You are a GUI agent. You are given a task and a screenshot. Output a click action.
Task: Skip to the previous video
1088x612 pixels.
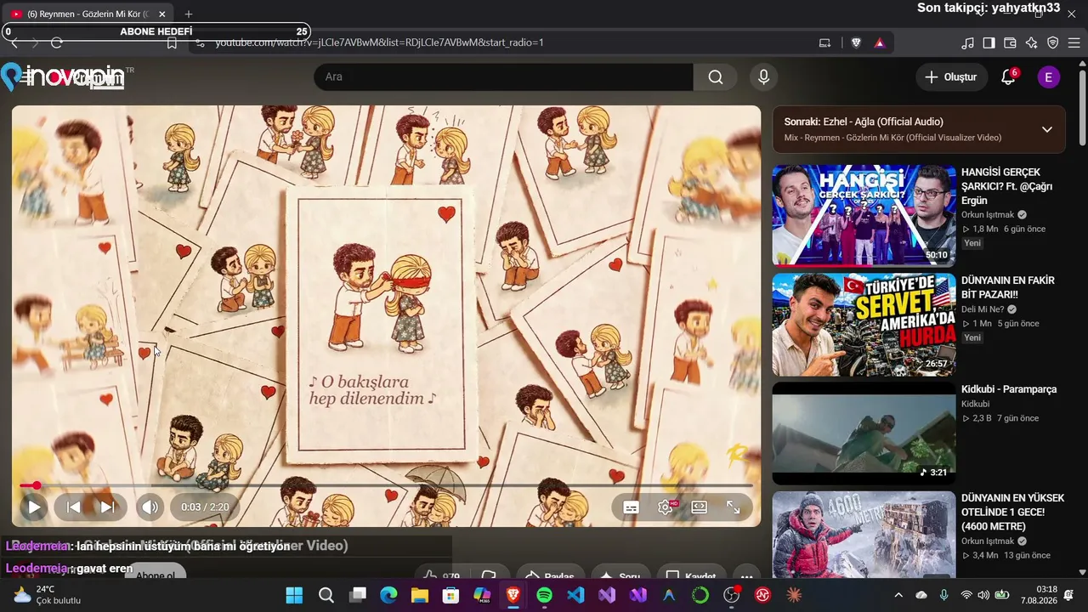point(74,507)
